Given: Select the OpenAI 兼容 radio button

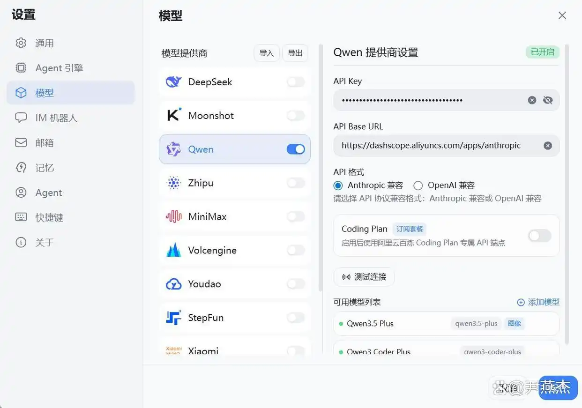Looking at the screenshot, I should pos(418,185).
